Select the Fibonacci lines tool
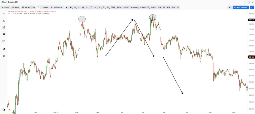This screenshot has width=255, height=114. (104, 7)
